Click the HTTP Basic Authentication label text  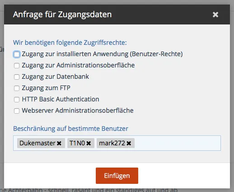pyautogui.click(x=61, y=99)
